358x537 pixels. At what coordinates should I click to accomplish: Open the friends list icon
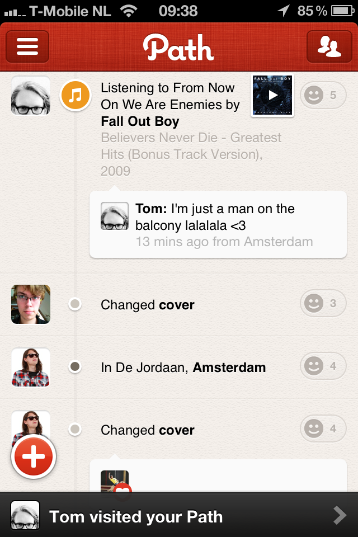[329, 46]
